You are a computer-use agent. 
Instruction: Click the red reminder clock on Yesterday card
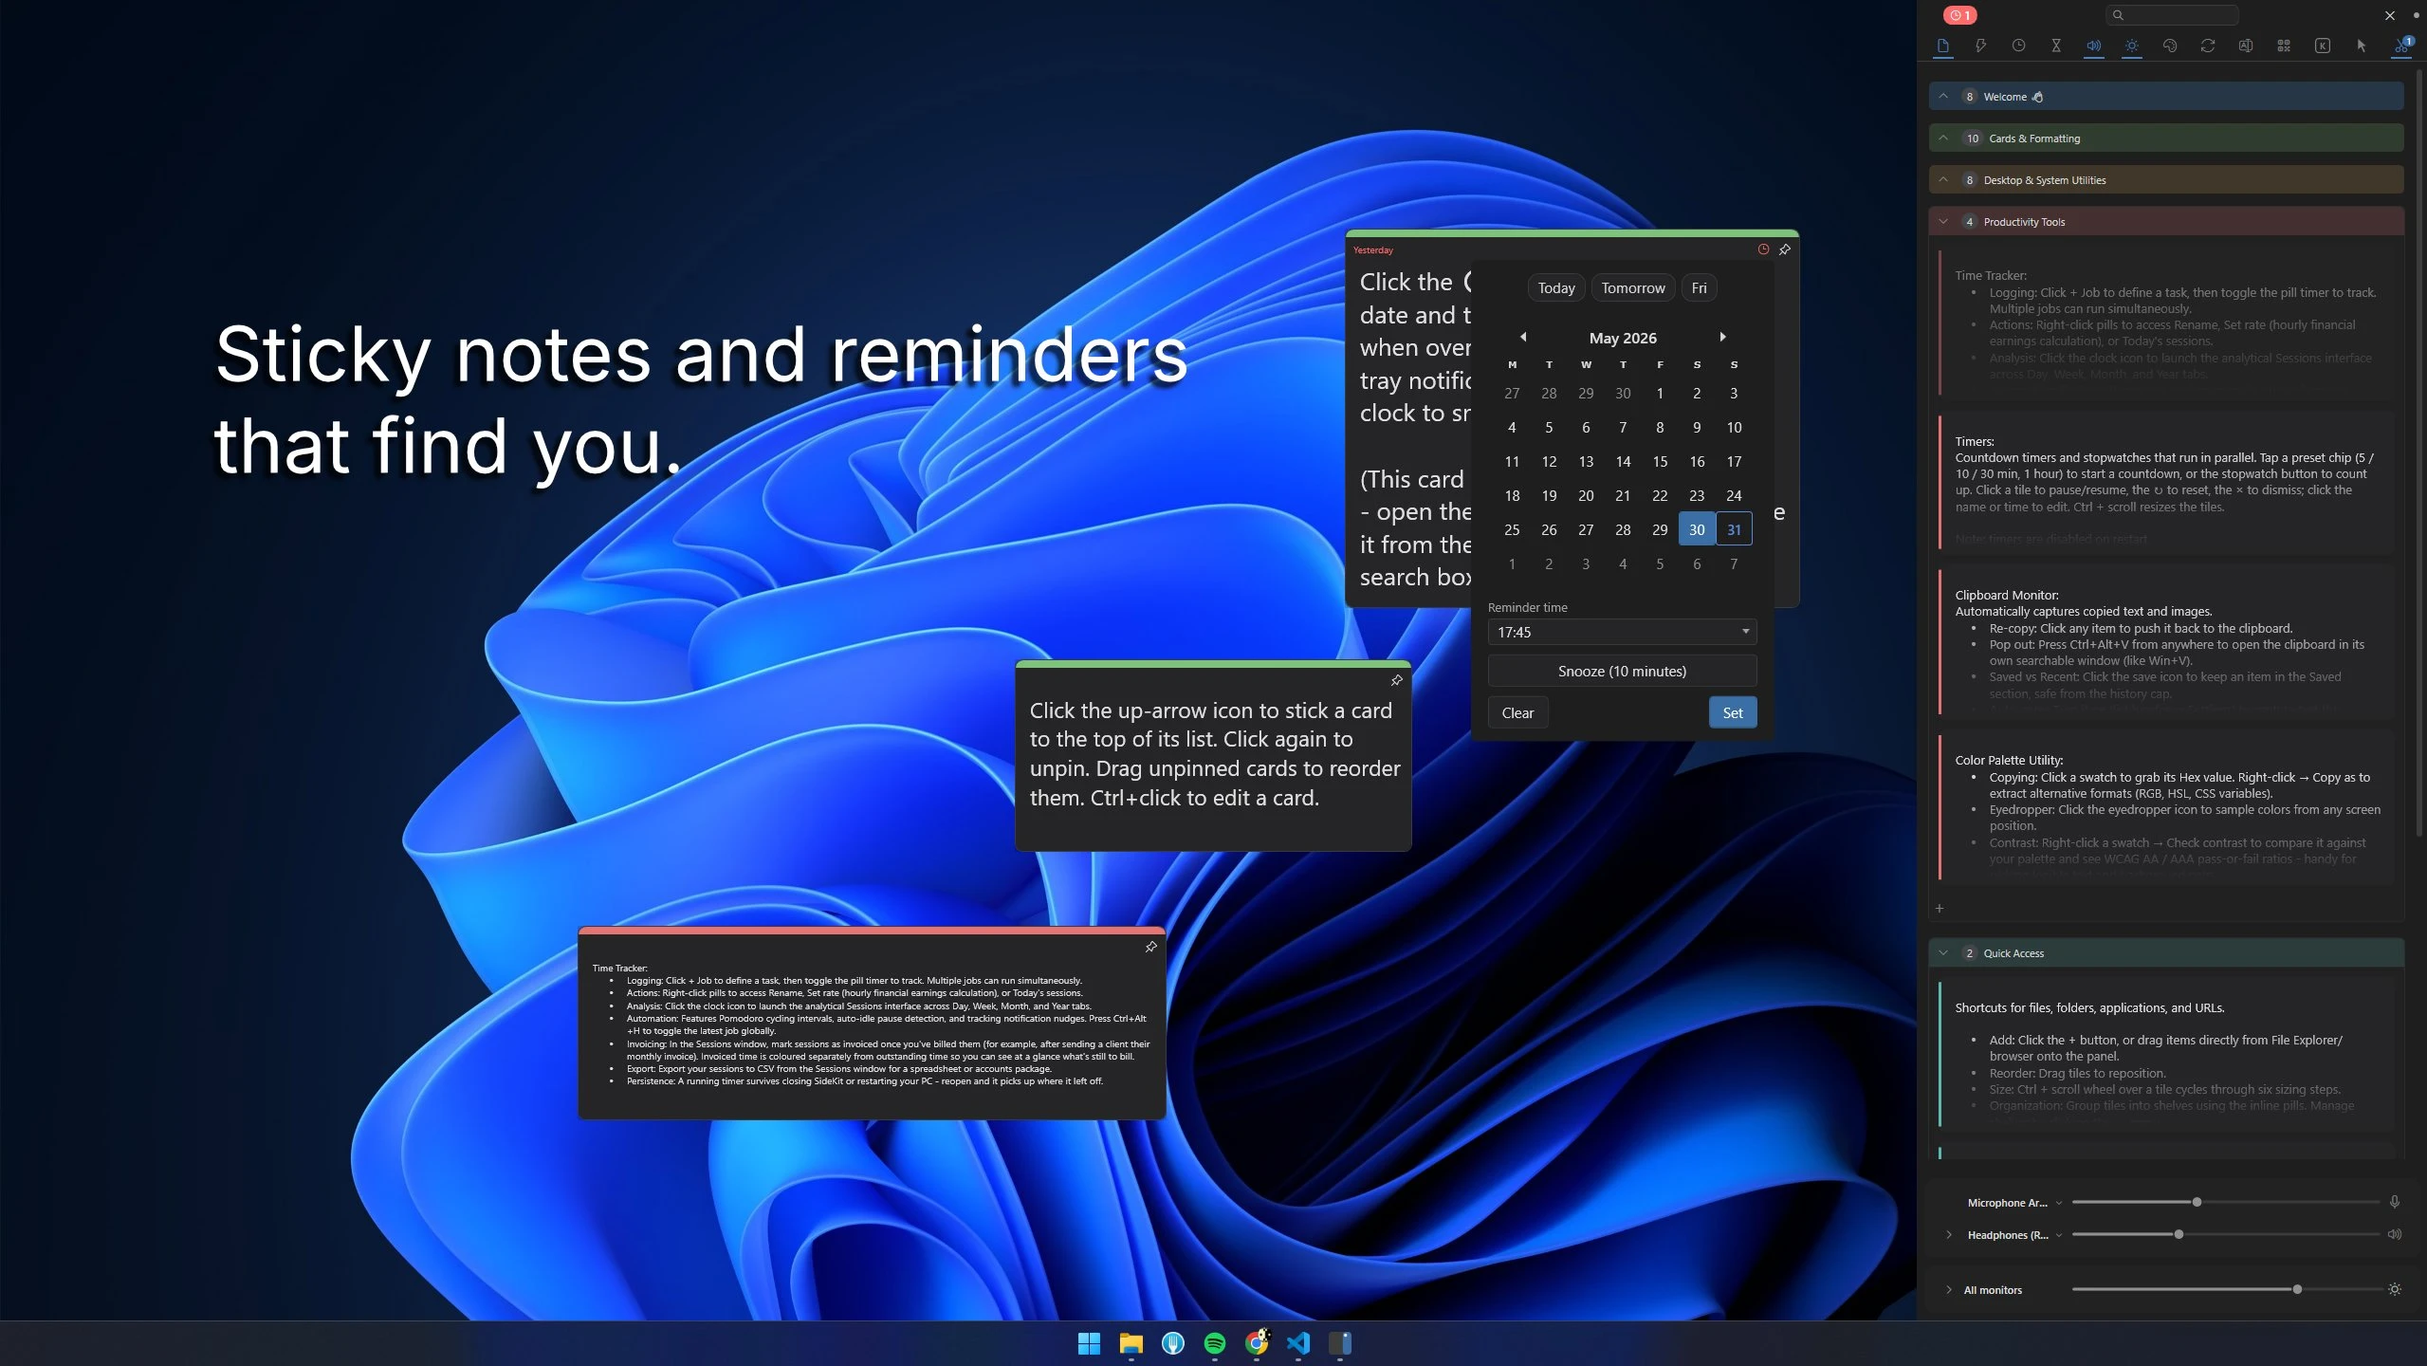click(x=1763, y=249)
